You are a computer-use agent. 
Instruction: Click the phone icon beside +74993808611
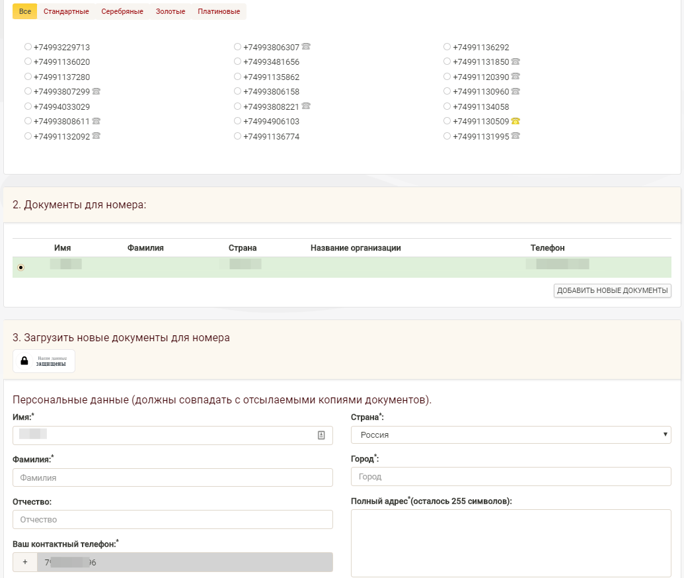point(96,120)
